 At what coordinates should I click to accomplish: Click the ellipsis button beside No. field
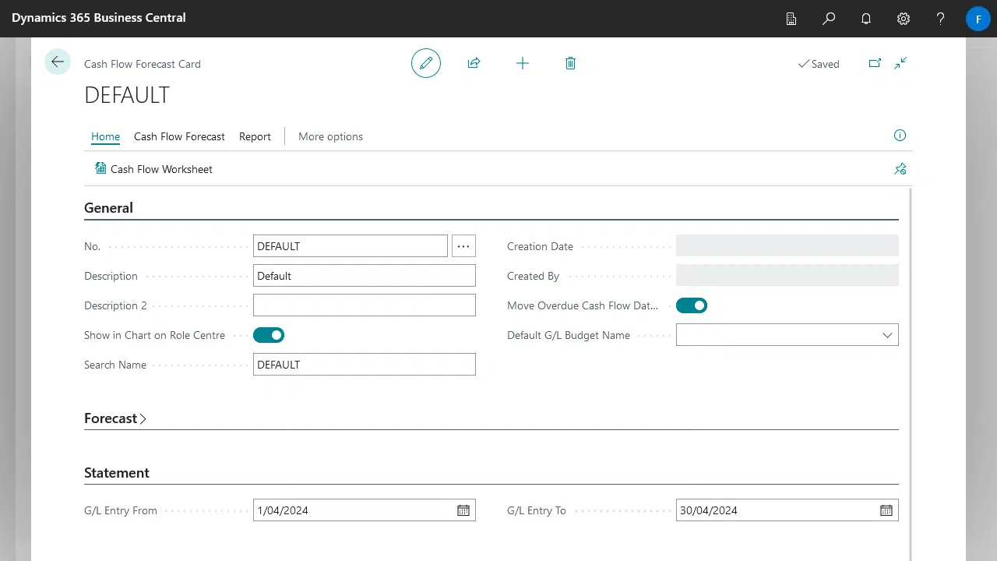pos(463,246)
